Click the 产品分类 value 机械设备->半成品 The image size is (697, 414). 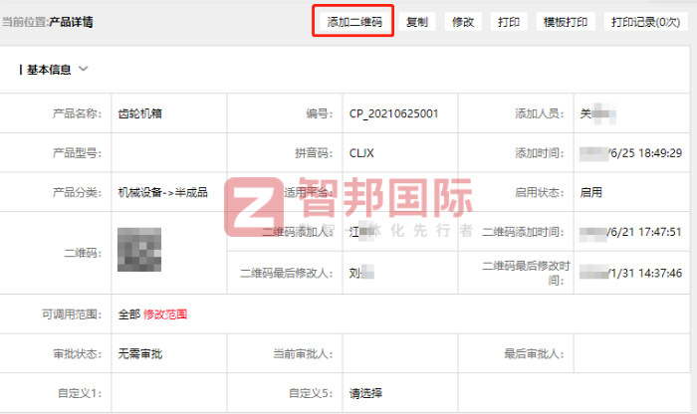pos(162,192)
